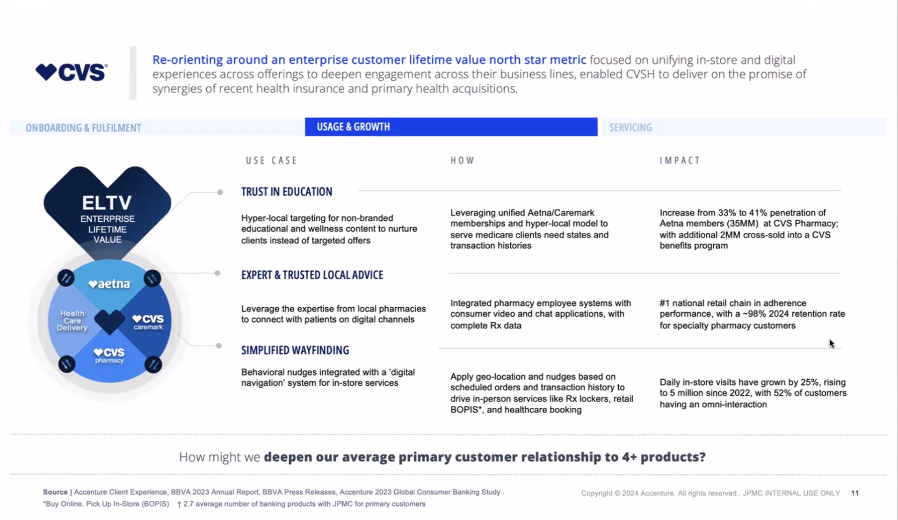Click the Simplified Wayfinding heading
This screenshot has width=898, height=520.
295,350
